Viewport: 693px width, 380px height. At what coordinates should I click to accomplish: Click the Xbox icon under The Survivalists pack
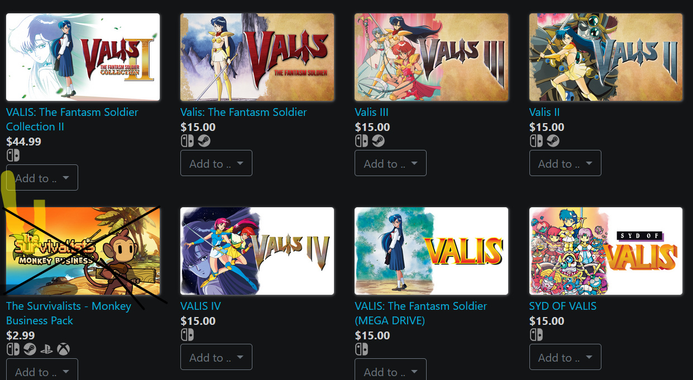(x=65, y=349)
